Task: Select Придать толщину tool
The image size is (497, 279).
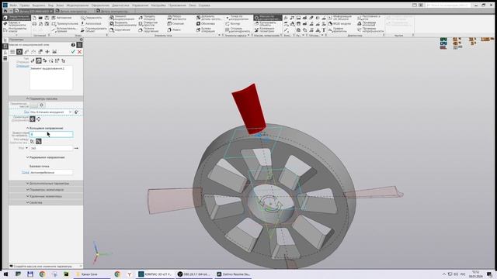Action: pyautogui.click(x=147, y=18)
